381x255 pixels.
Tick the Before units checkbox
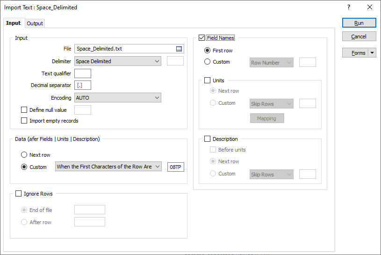pos(213,150)
